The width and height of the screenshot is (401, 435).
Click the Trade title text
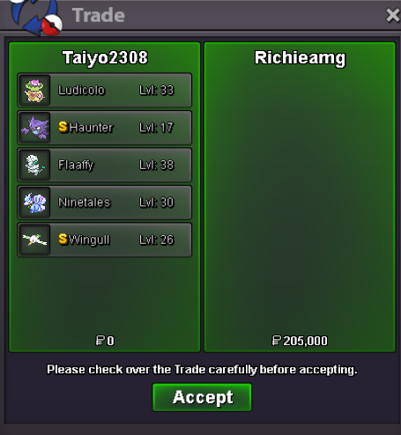click(99, 15)
